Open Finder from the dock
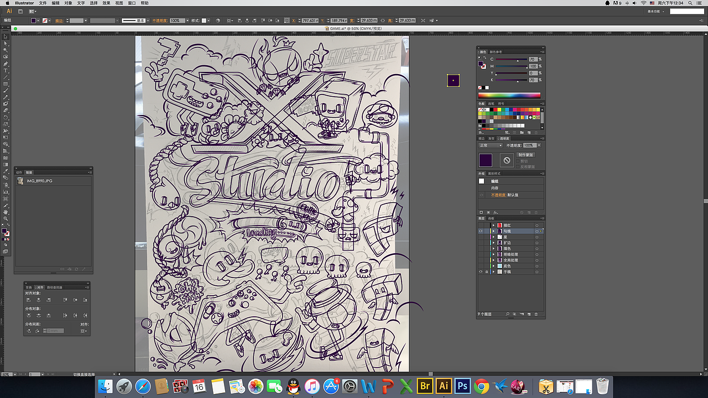Image resolution: width=708 pixels, height=398 pixels. (x=105, y=385)
